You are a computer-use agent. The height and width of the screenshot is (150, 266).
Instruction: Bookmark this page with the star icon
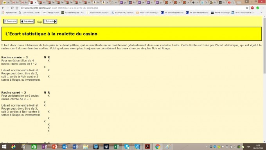[247, 8]
